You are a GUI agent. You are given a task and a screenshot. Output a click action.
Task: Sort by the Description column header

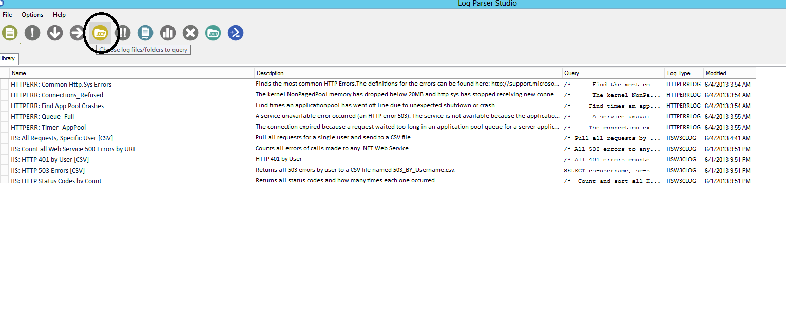click(x=408, y=73)
